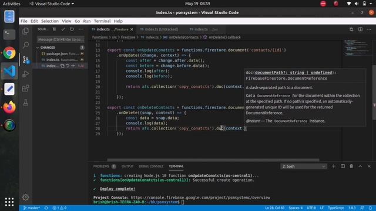
Task: Change indentation via Spaces: 4
Action: 296,208
